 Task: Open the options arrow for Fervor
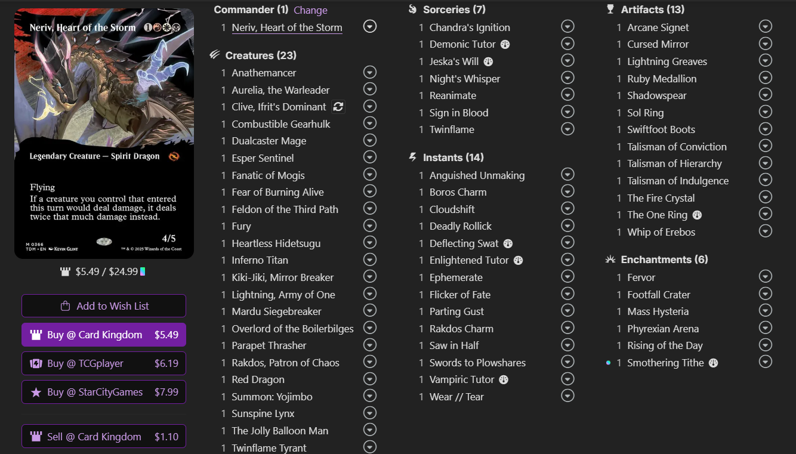tap(766, 276)
